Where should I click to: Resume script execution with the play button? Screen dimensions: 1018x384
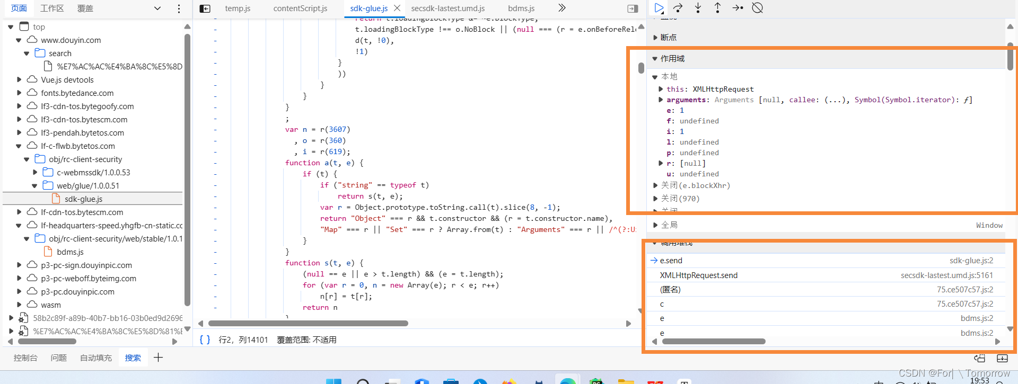659,8
